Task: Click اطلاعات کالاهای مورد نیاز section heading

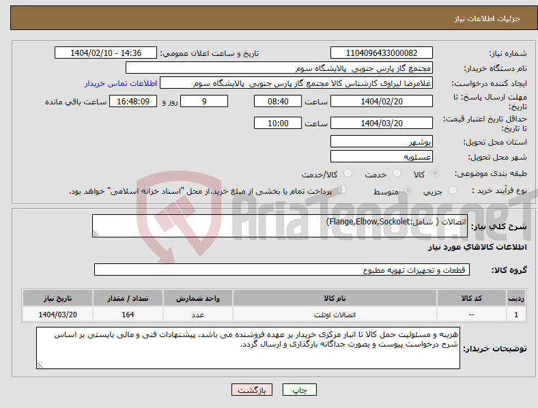Action: [x=477, y=247]
